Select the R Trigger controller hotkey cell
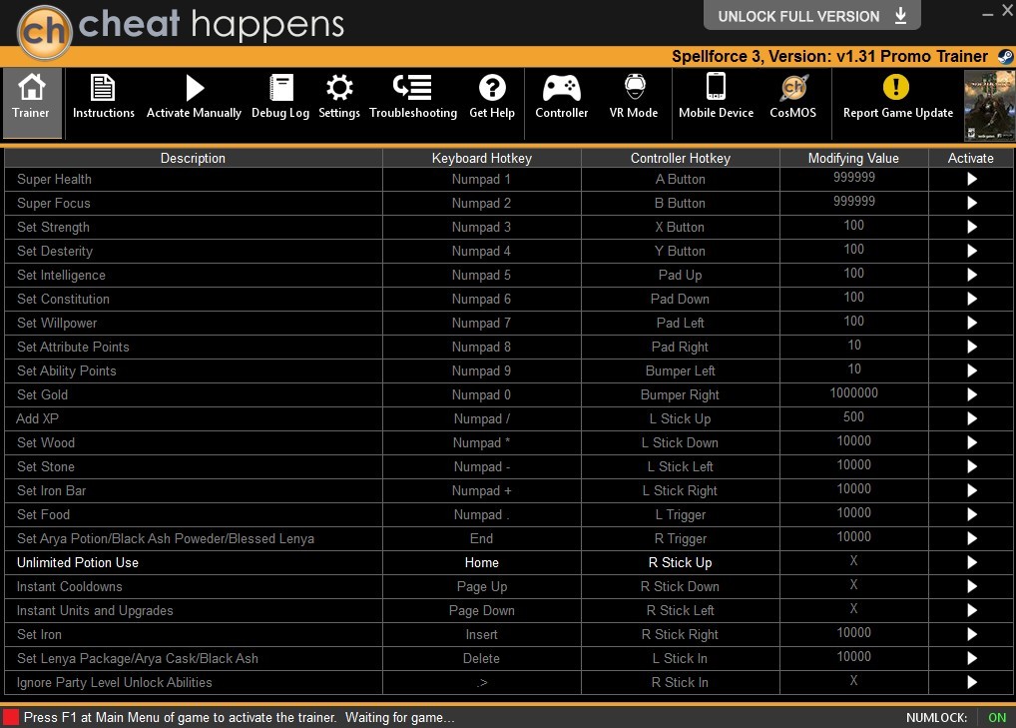Screen dimensions: 1016x728 [x=681, y=538]
